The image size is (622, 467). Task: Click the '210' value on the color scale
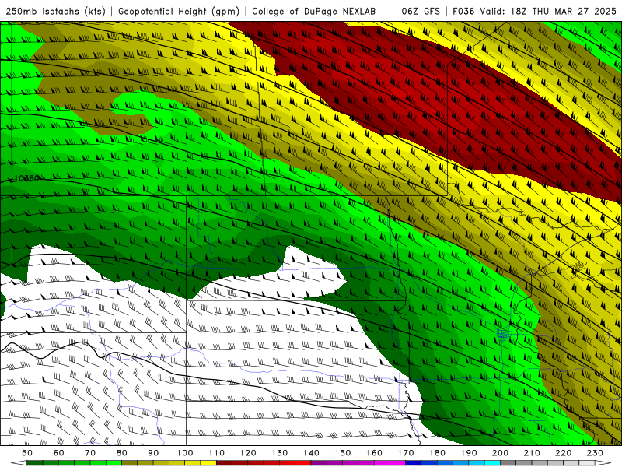pos(532,453)
